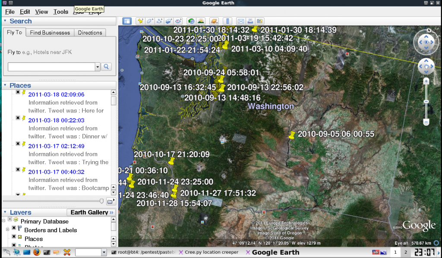The width and height of the screenshot is (442, 258).
Task: Click the map zoom slider handle
Action: (426, 101)
